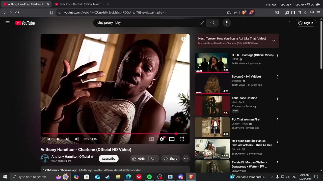Click the #AnthonyHamilton hashtag

pos(91,170)
